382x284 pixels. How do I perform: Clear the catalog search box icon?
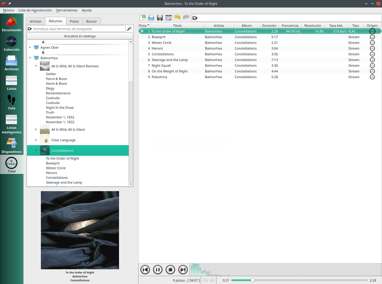point(30,29)
